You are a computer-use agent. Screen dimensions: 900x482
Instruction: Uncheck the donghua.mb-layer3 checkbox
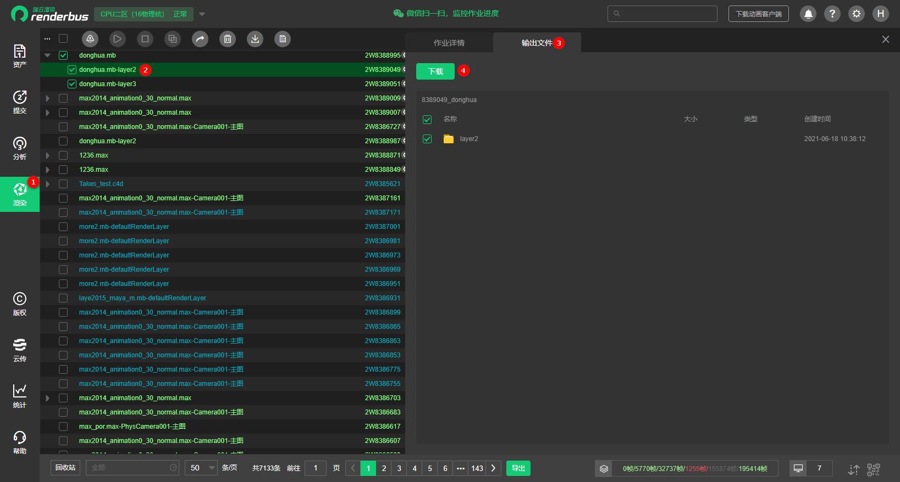(x=72, y=84)
